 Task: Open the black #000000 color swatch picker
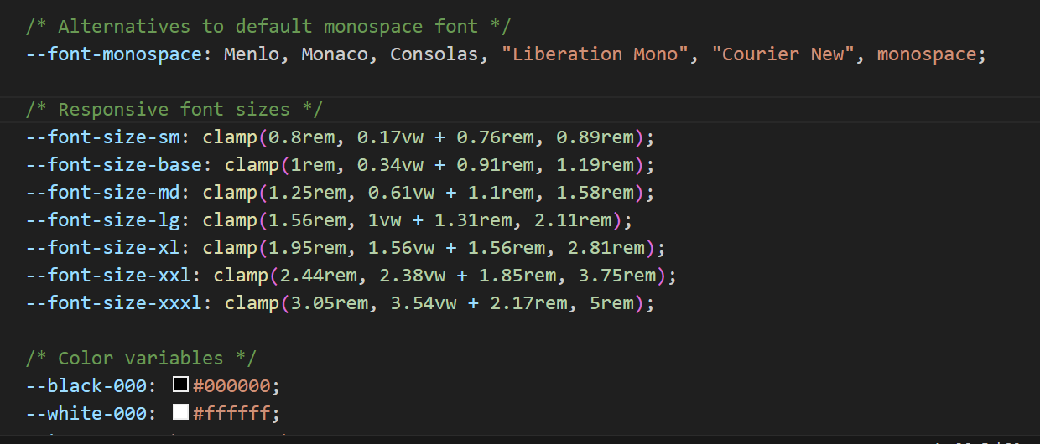pos(180,385)
